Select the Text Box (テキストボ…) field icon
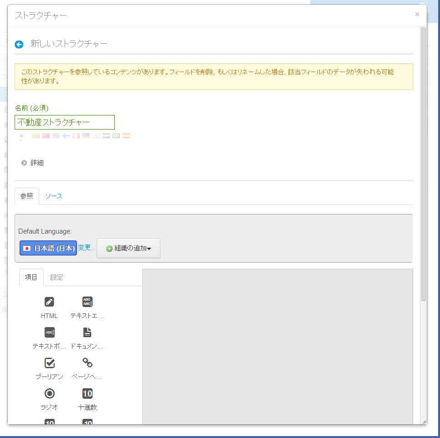This screenshot has height=438, width=440. [x=49, y=332]
